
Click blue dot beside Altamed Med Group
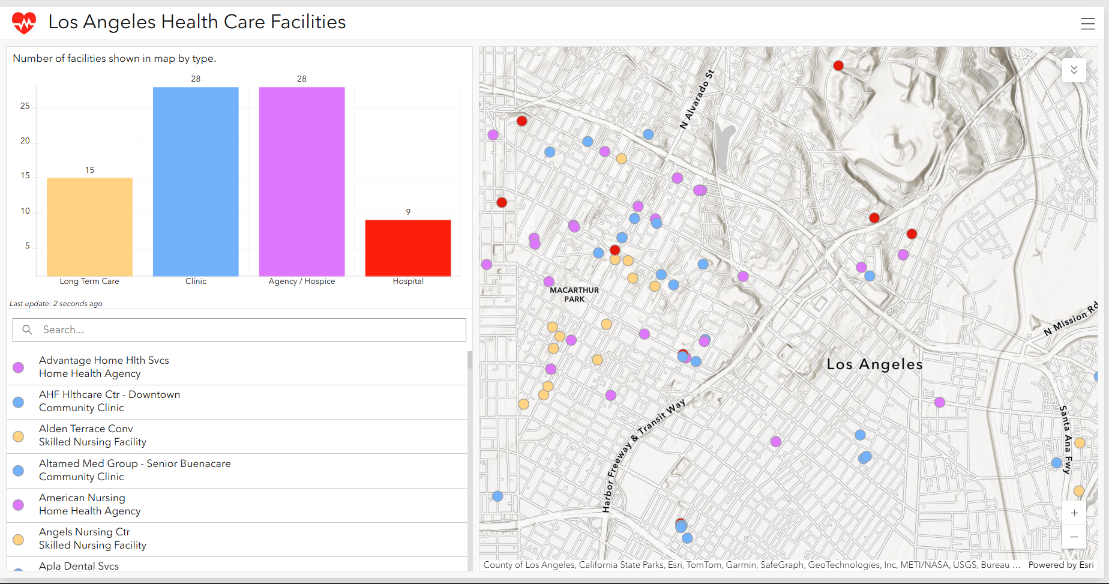click(x=19, y=471)
